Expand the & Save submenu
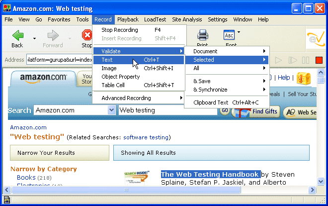 [x=227, y=81]
